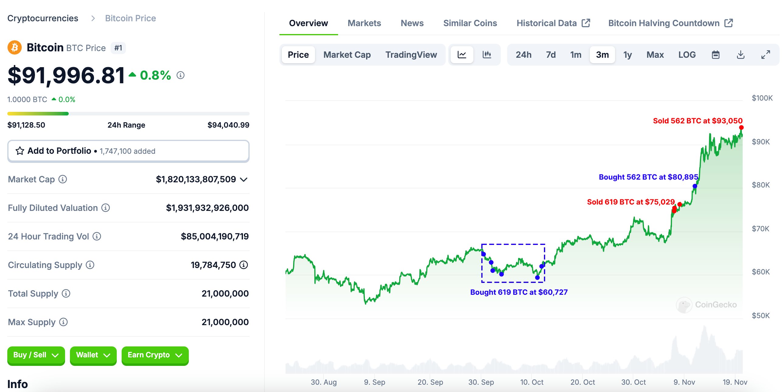Click the Sold 562 BTC red marker

(741, 128)
